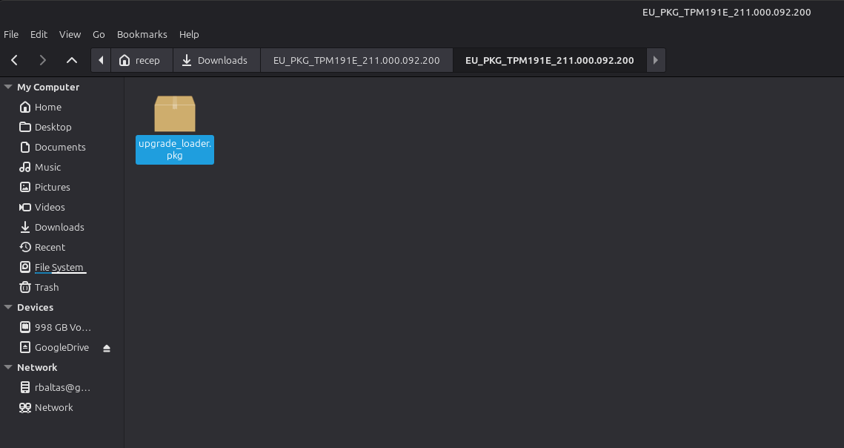Click the Devices section heading
The image size is (844, 448).
[x=35, y=307]
